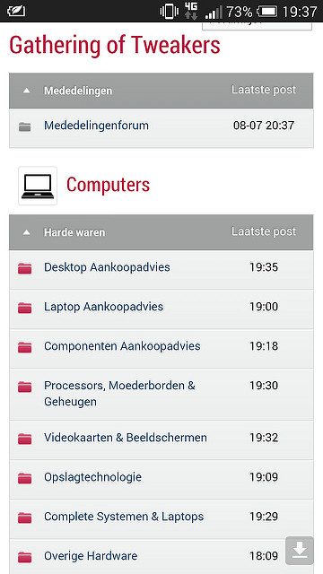Click the Laptop Aankoopadvies folder icon
Screen dimensions: 323x574
pyautogui.click(x=24, y=308)
